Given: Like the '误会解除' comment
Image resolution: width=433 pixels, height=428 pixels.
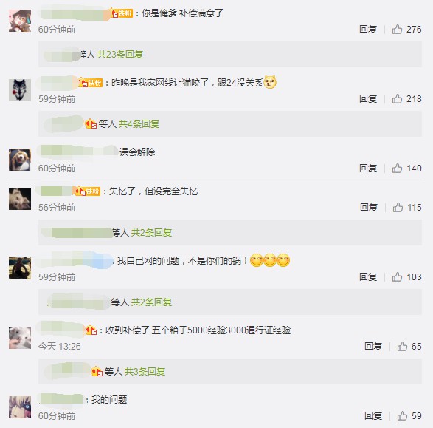Looking at the screenshot, I should tap(397, 168).
